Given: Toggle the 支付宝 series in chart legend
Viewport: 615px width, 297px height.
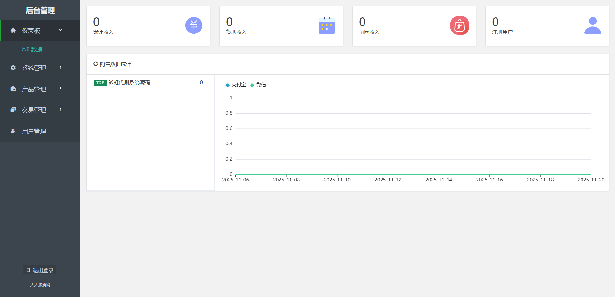Looking at the screenshot, I should (235, 84).
